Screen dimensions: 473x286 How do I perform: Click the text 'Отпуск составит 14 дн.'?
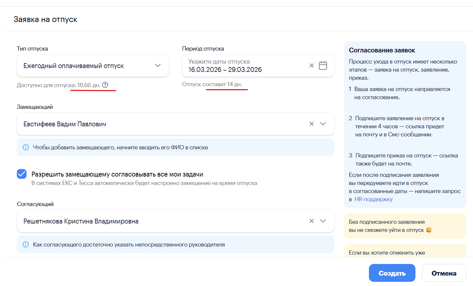pyautogui.click(x=212, y=84)
